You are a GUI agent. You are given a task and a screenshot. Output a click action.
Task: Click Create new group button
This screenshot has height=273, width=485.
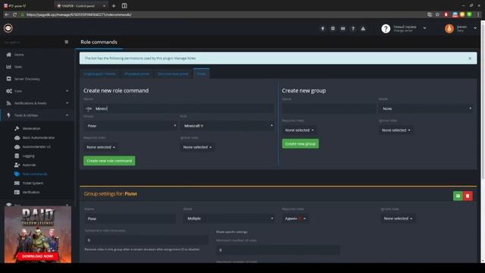coord(300,143)
